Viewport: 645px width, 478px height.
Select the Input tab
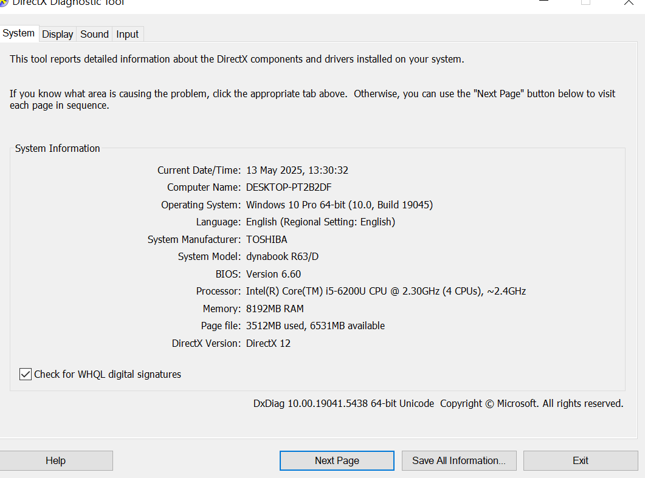click(x=127, y=34)
